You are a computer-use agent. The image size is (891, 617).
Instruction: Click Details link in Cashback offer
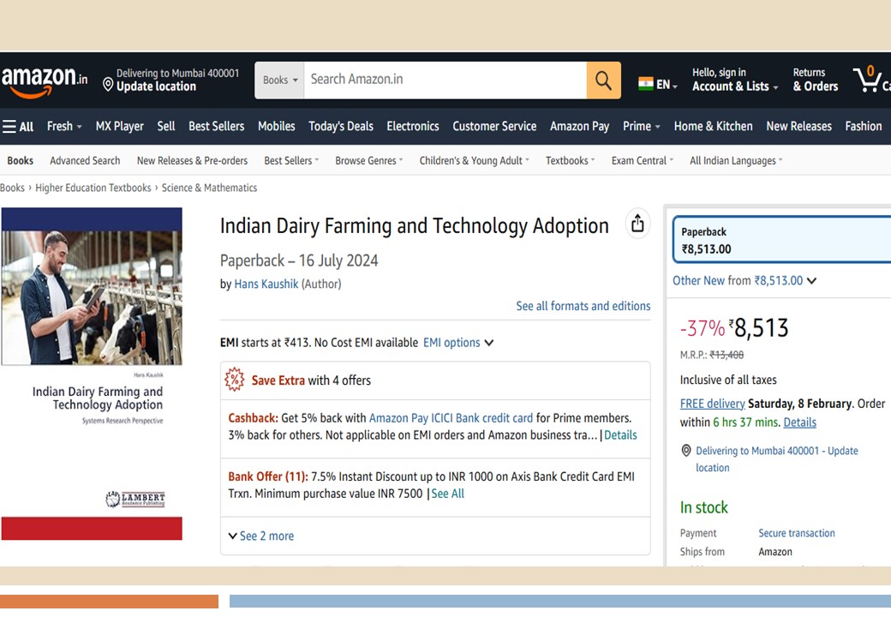[x=620, y=435]
